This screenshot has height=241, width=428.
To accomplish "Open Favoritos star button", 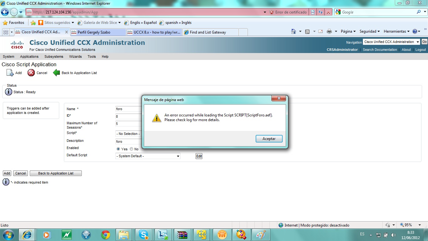I will tap(13, 23).
